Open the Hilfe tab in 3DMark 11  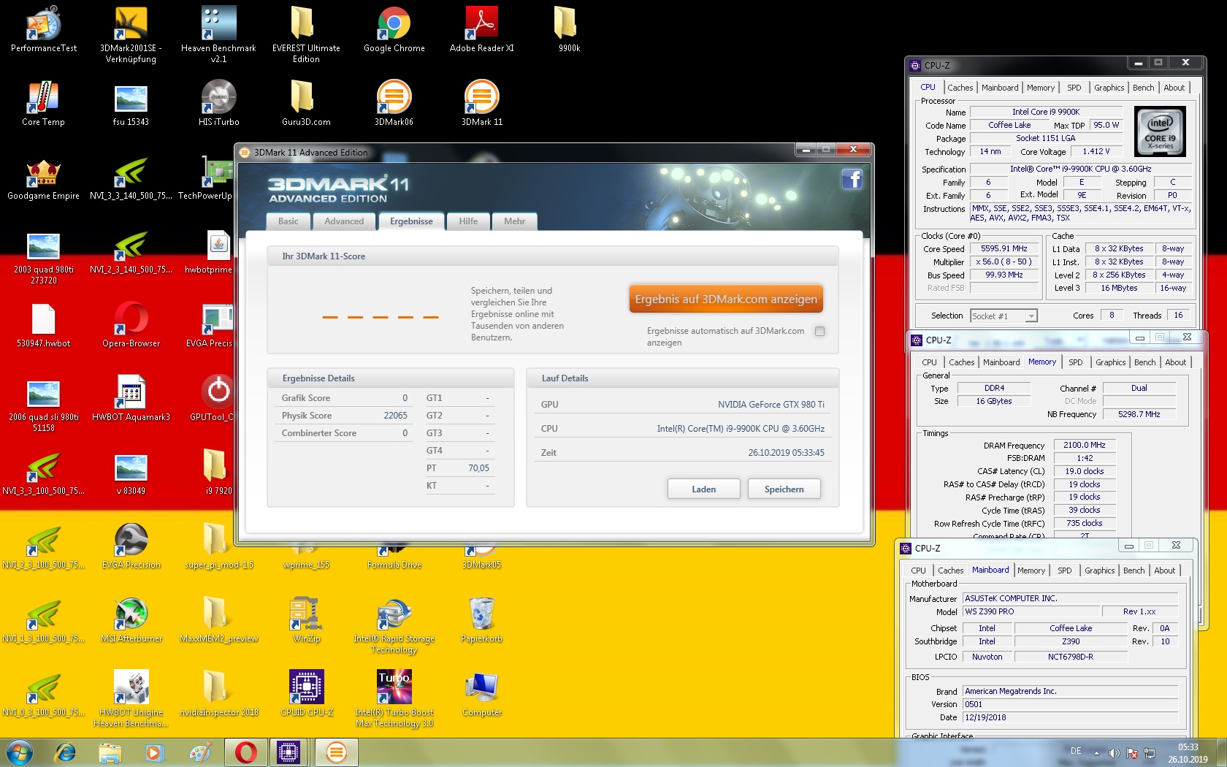point(468,221)
